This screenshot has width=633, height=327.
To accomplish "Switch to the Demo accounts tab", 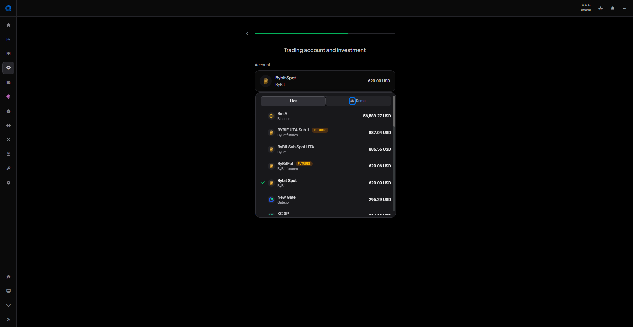I will [358, 101].
